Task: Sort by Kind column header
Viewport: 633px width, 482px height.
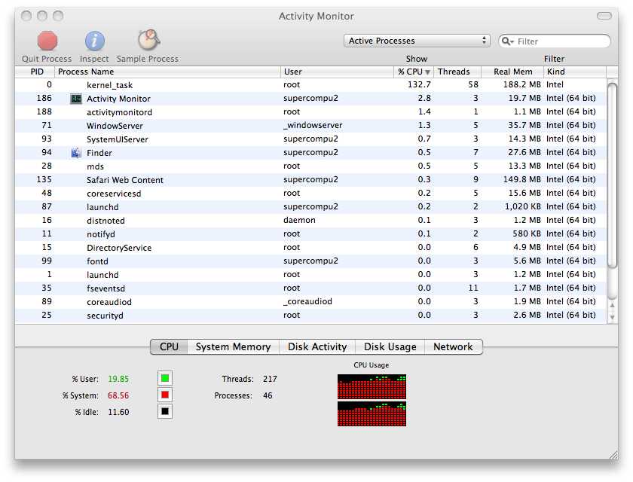Action: click(575, 72)
